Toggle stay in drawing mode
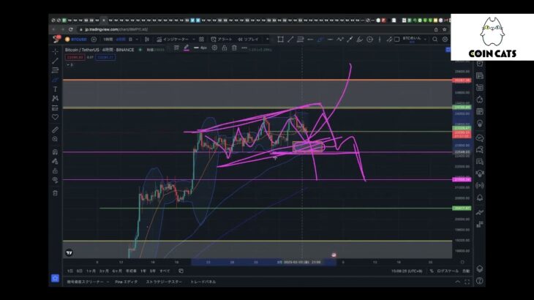The width and height of the screenshot is (534, 300). pos(55,162)
